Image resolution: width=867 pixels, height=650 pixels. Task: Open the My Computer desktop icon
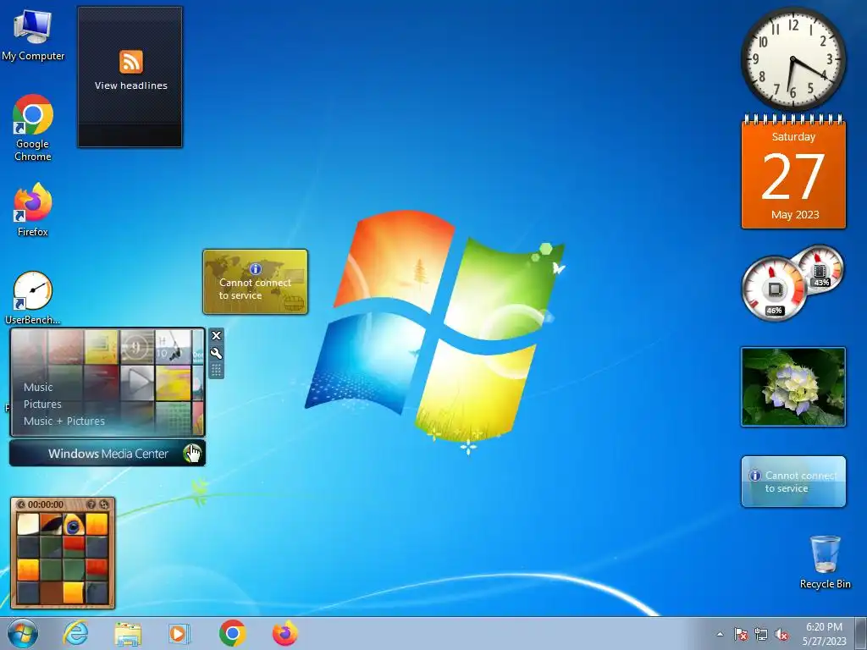[x=33, y=34]
